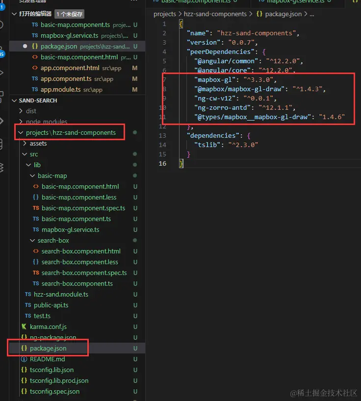The width and height of the screenshot is (361, 401).
Task: Open search-box.component.spec.ts file
Action: coord(77,273)
